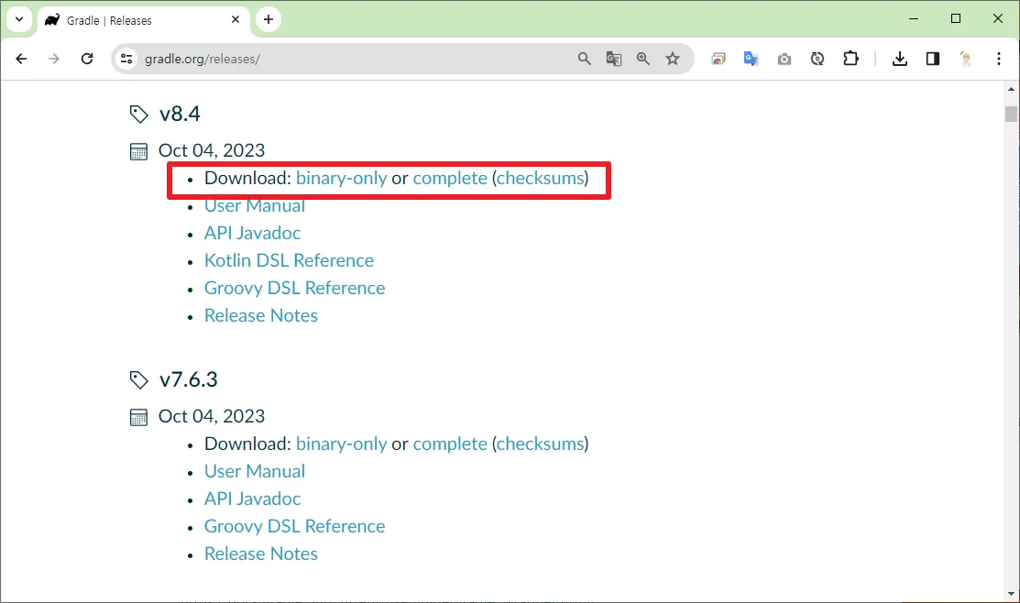This screenshot has width=1020, height=603.
Task: Open the v8.4 User Manual
Action: (255, 205)
